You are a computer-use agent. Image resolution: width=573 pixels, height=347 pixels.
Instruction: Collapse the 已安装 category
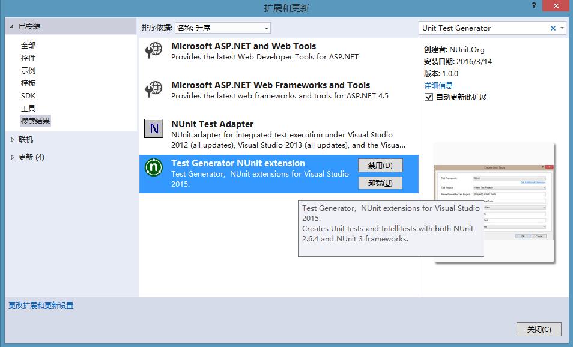[11, 26]
